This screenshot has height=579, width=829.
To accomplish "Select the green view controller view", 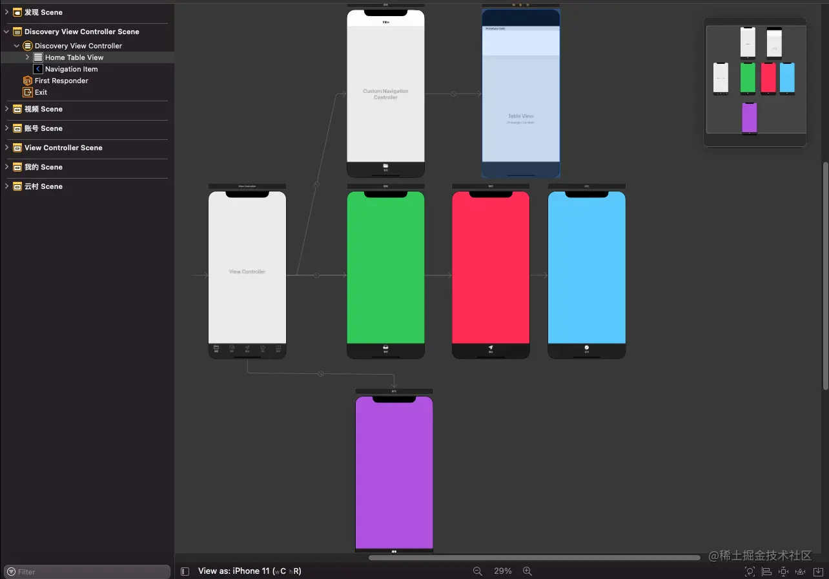I will pos(385,268).
